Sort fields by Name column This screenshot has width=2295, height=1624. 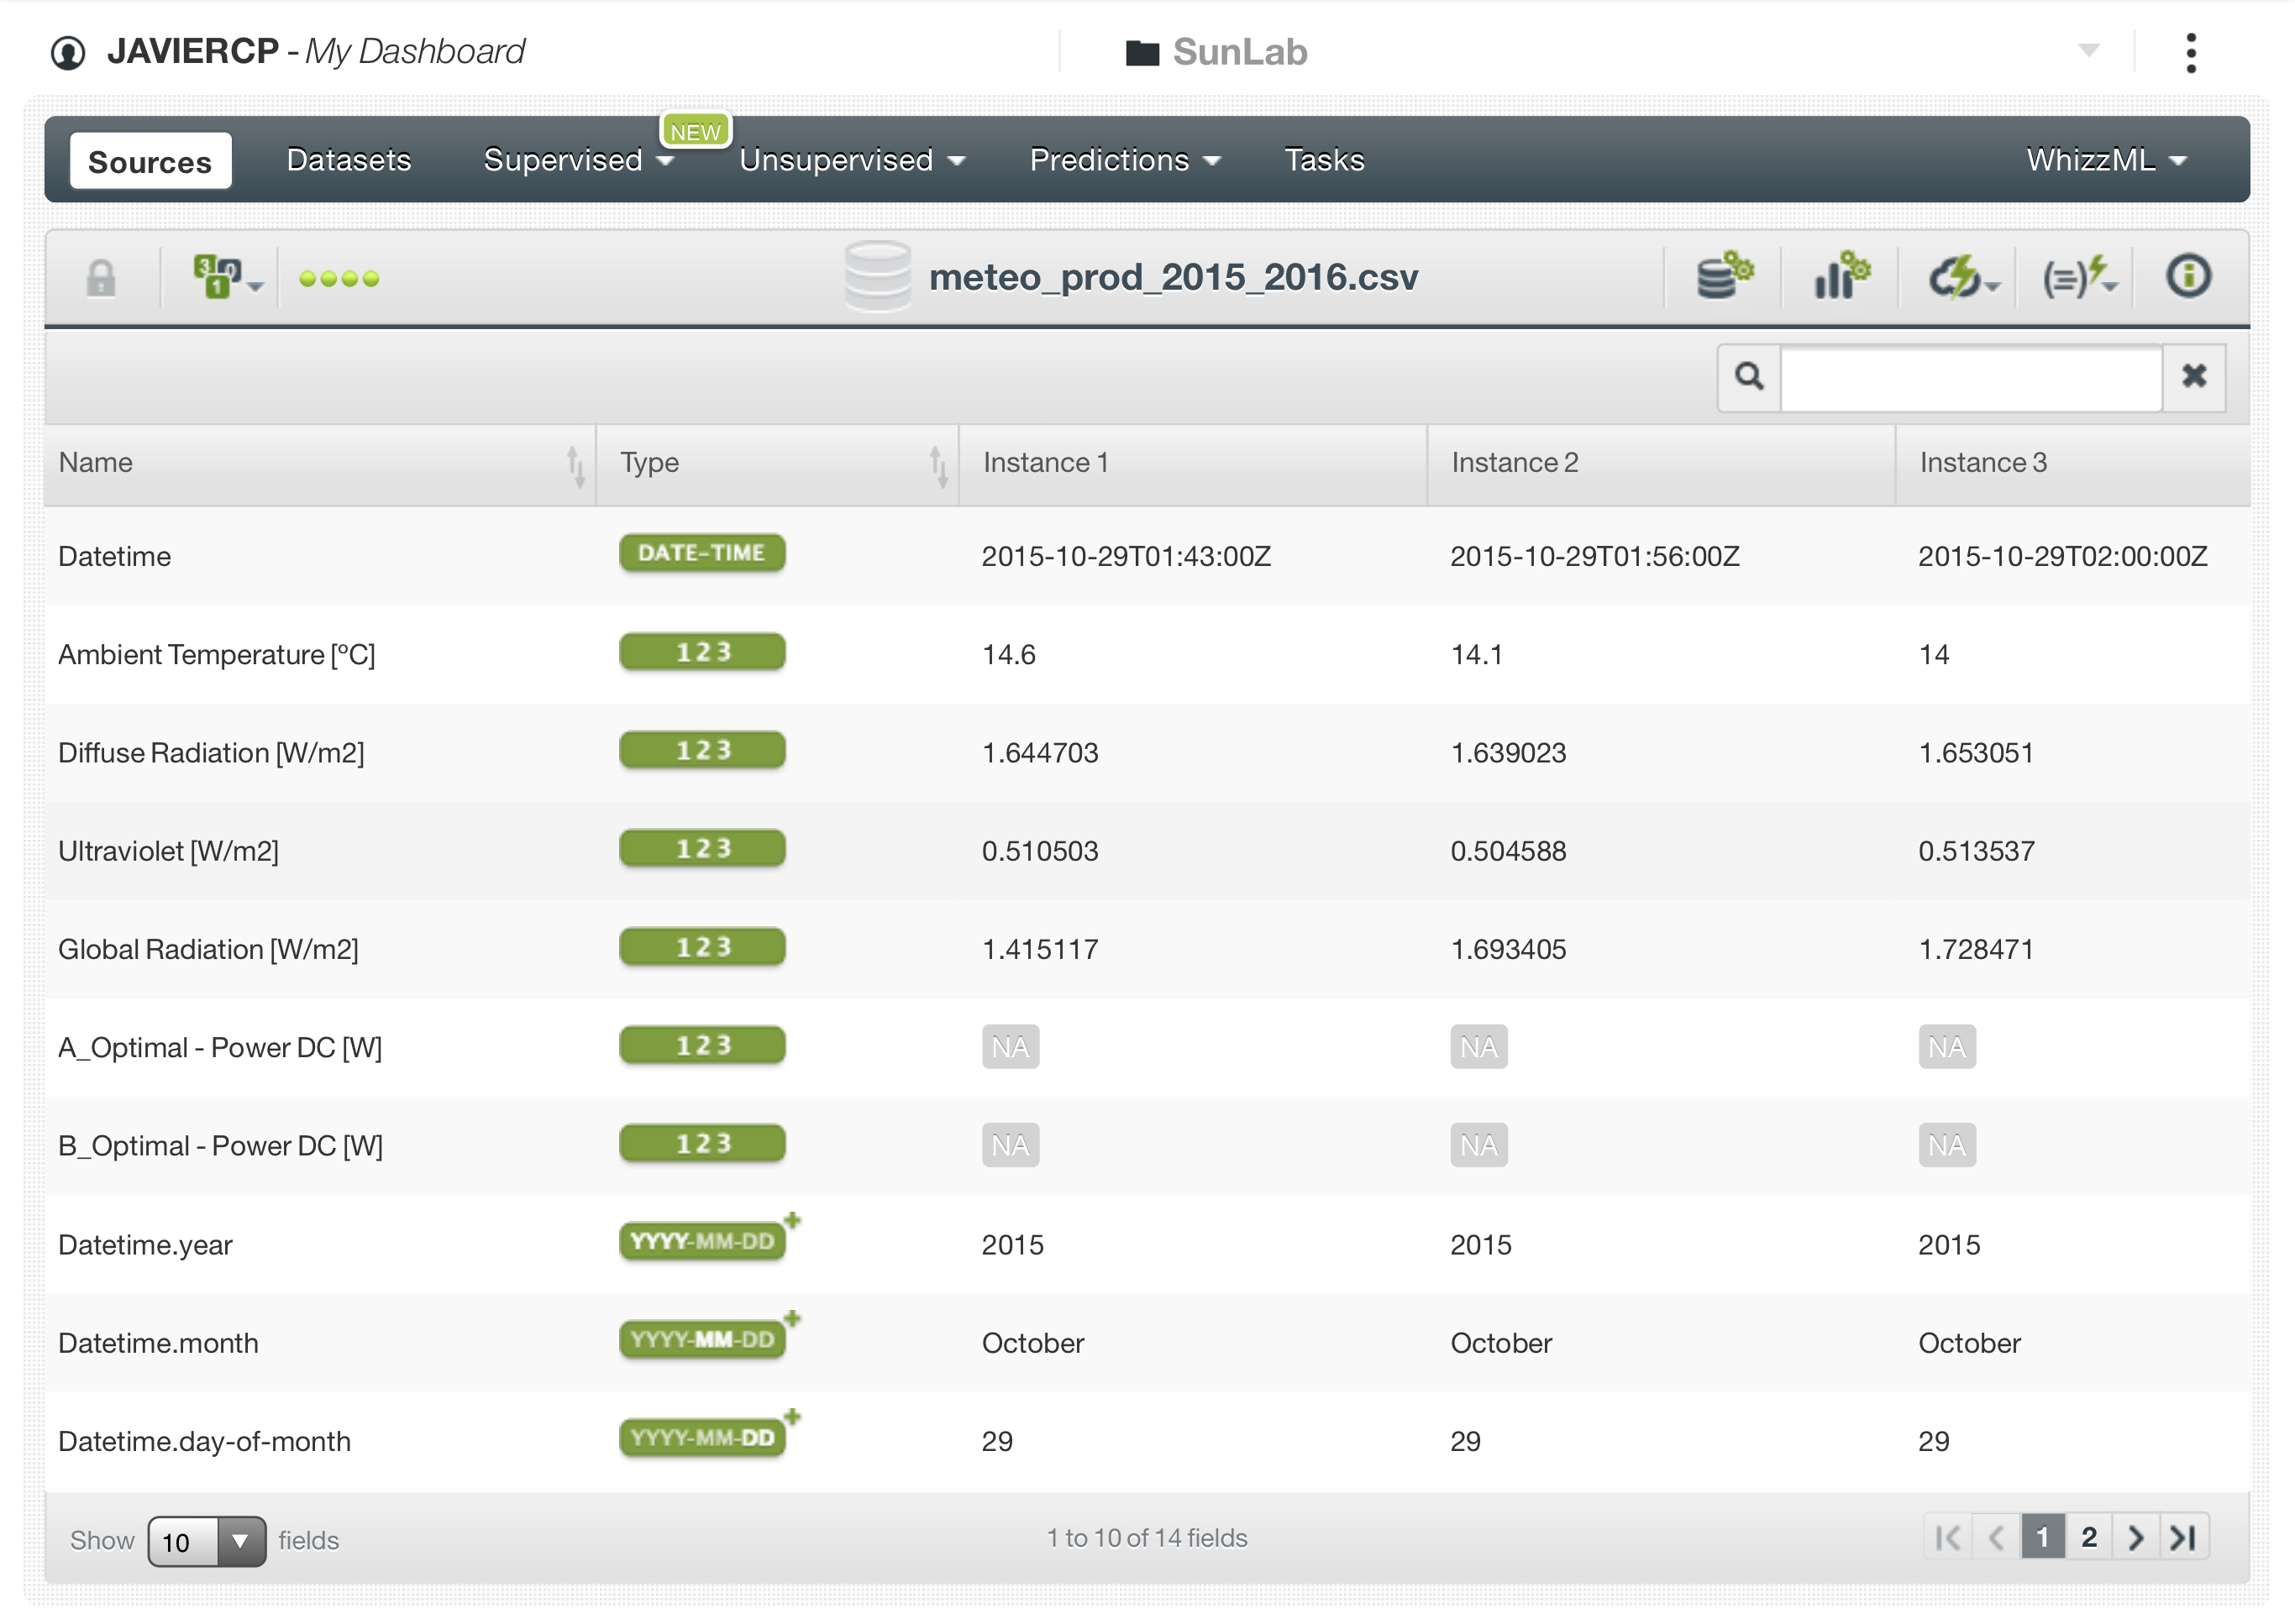click(575, 465)
